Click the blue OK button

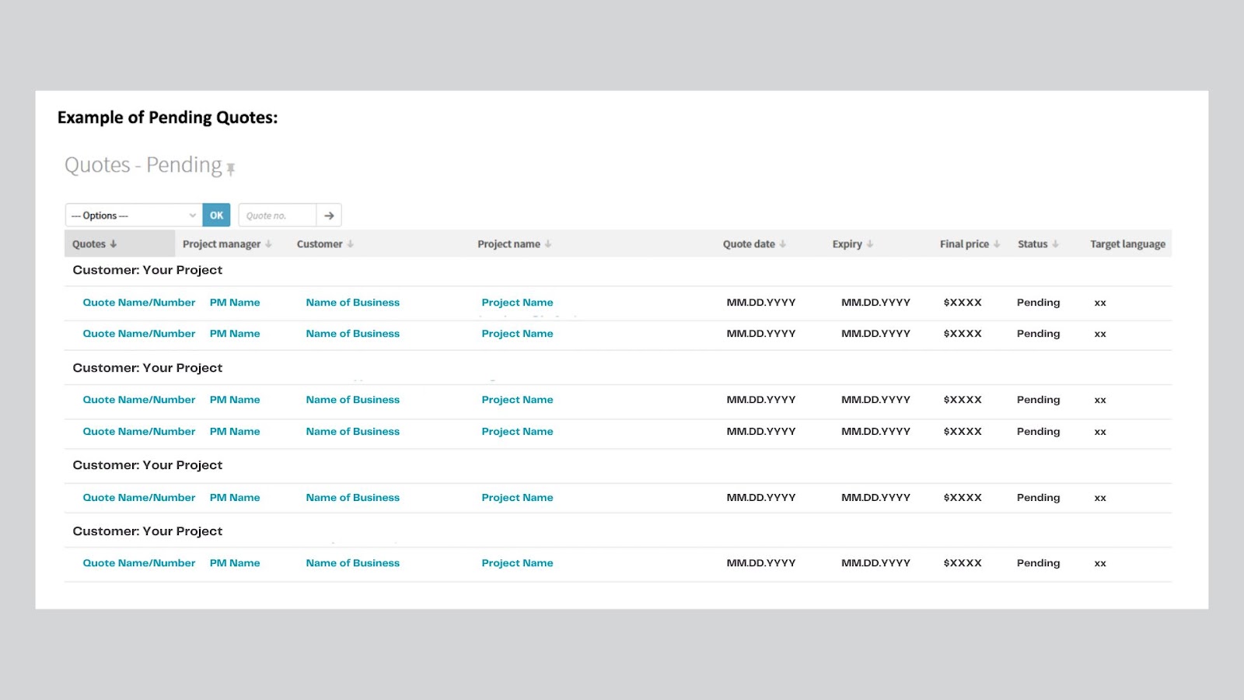click(216, 215)
